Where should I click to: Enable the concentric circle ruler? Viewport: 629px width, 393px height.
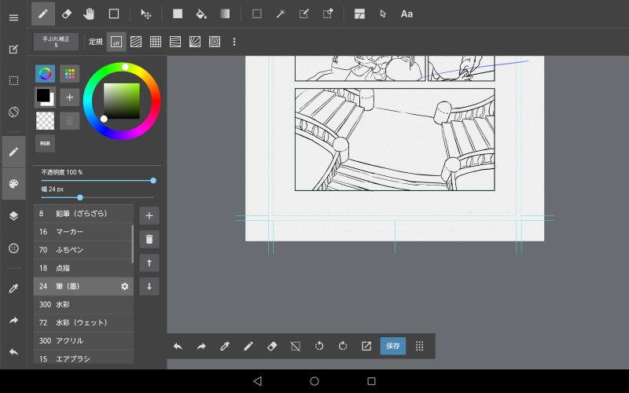coord(215,42)
